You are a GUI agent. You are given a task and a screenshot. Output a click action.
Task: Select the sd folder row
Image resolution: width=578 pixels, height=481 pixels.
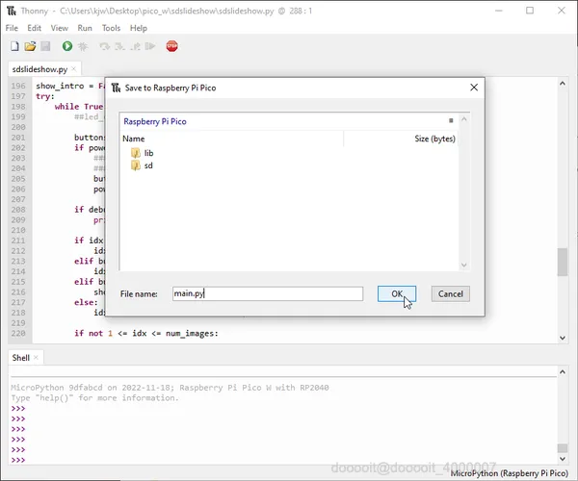coord(289,165)
